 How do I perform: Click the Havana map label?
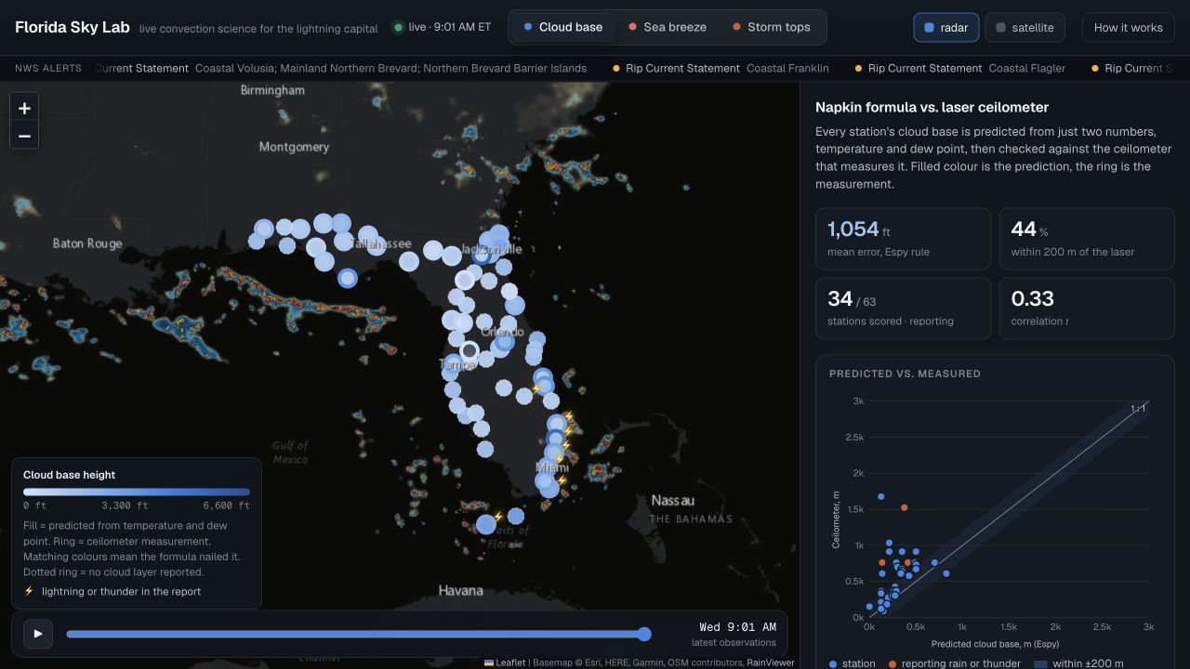pos(461,590)
